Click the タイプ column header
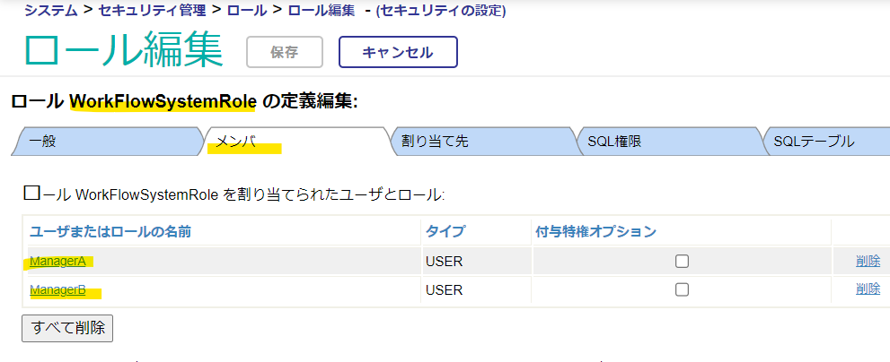The image size is (890, 362). point(445,231)
